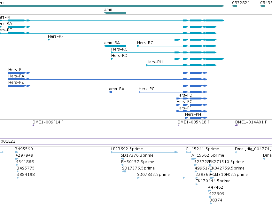272x205 pixels.
Task: Click the Hers-RH transcript label
Action: (155, 62)
